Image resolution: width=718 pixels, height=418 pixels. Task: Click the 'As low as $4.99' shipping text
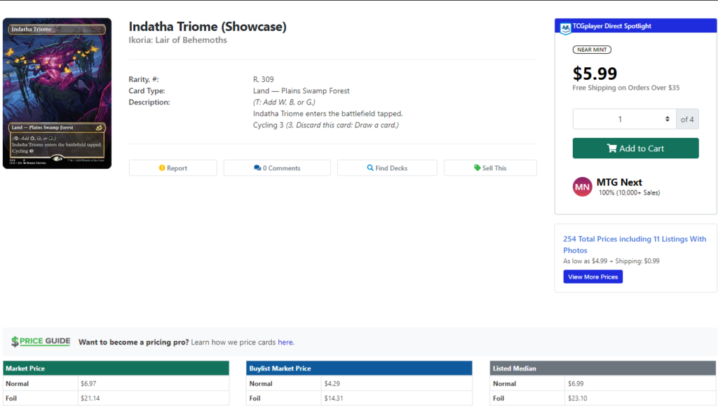(x=611, y=261)
